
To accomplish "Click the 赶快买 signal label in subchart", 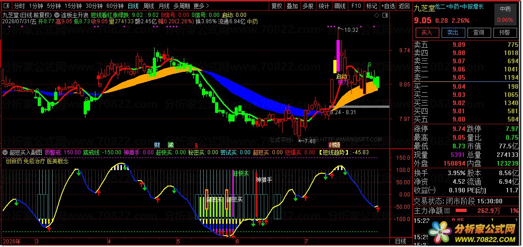I will [241, 174].
